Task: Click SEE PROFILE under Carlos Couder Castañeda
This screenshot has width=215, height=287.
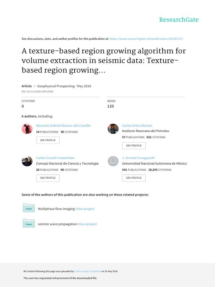Action: point(48,178)
